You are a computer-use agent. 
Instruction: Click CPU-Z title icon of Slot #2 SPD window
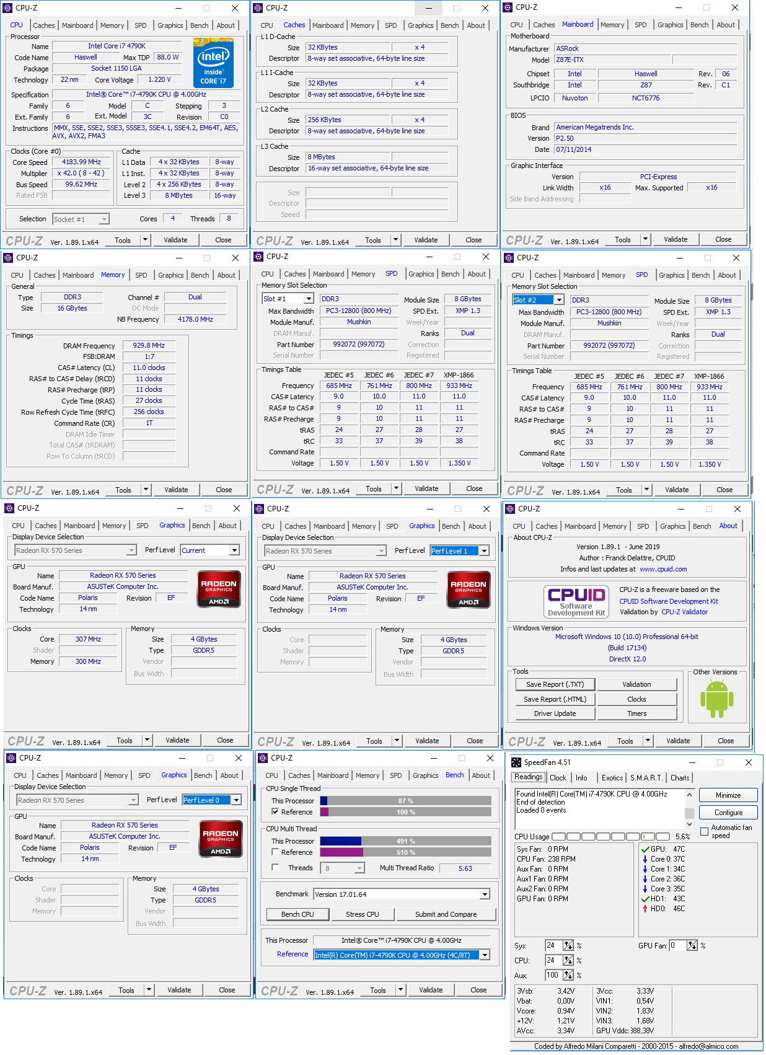point(508,258)
